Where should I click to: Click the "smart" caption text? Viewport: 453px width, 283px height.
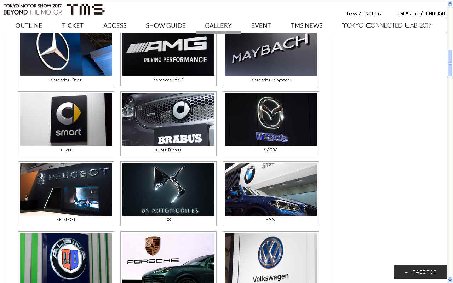[x=66, y=150]
